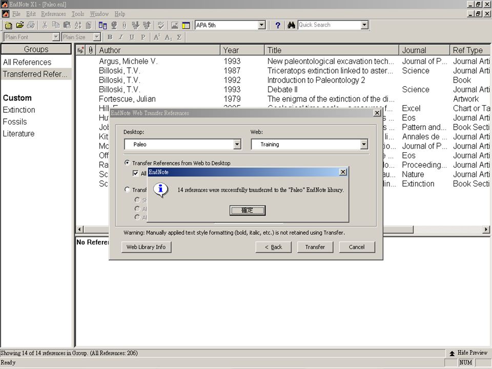Expand the Quick Search dropdown arrow
The height and width of the screenshot is (369, 492).
click(364, 25)
